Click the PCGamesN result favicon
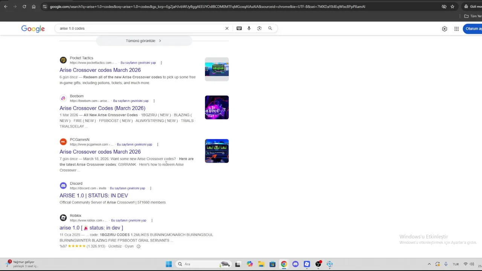This screenshot has width=482, height=271. pos(63,142)
